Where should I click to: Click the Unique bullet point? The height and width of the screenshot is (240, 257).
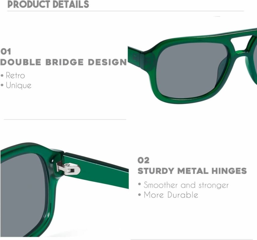point(16,85)
